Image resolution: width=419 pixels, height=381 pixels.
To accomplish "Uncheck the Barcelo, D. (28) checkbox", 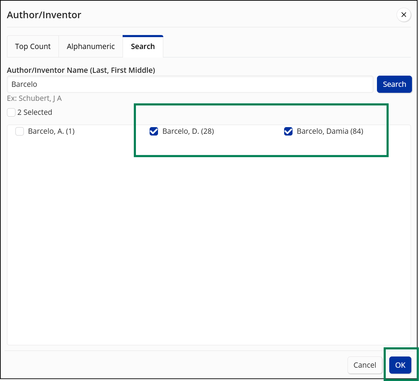I will pyautogui.click(x=154, y=131).
